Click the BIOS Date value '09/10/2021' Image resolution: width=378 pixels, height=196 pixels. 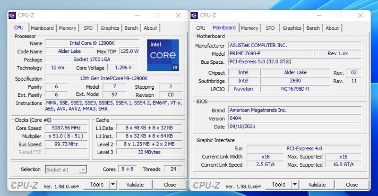pyautogui.click(x=295, y=127)
